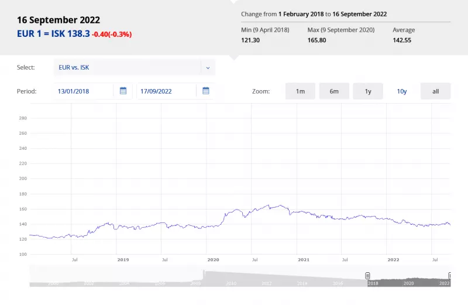Expand the currency pair dropdown arrow
Screen dimensions: 468x305
pos(208,67)
